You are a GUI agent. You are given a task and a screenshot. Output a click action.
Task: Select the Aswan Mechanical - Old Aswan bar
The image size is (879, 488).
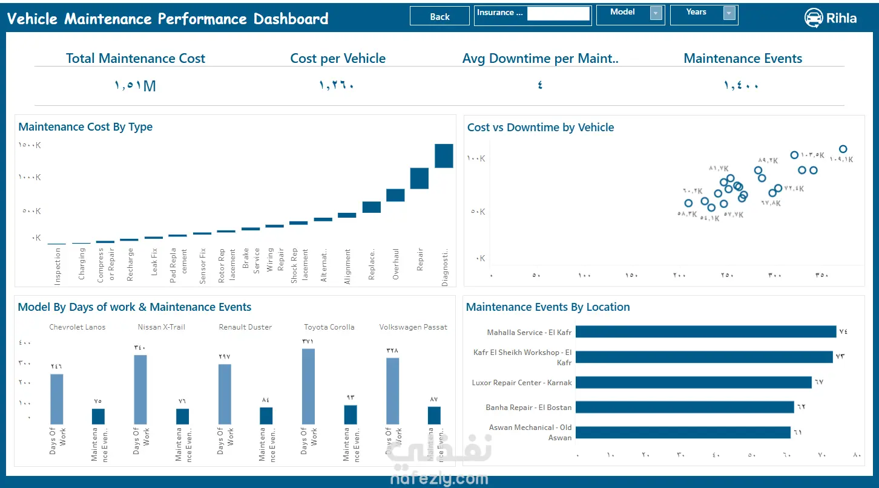pos(683,432)
